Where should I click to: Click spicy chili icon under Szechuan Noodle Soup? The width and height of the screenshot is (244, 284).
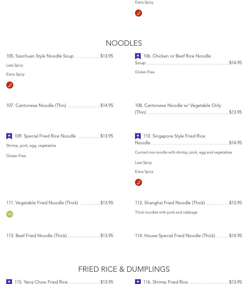10,85
